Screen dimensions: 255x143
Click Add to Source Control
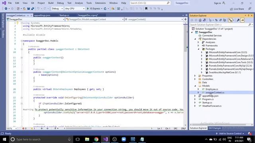[230, 133]
